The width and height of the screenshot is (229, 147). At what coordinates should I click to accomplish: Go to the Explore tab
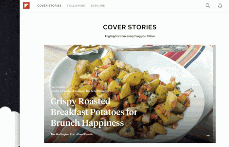[x=98, y=6]
